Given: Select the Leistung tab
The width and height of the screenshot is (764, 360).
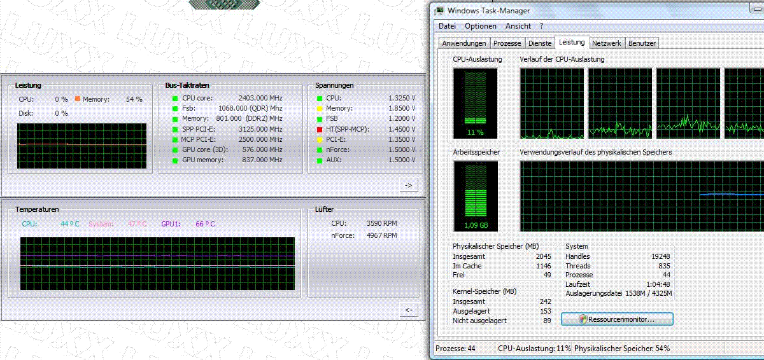Looking at the screenshot, I should click(x=572, y=42).
